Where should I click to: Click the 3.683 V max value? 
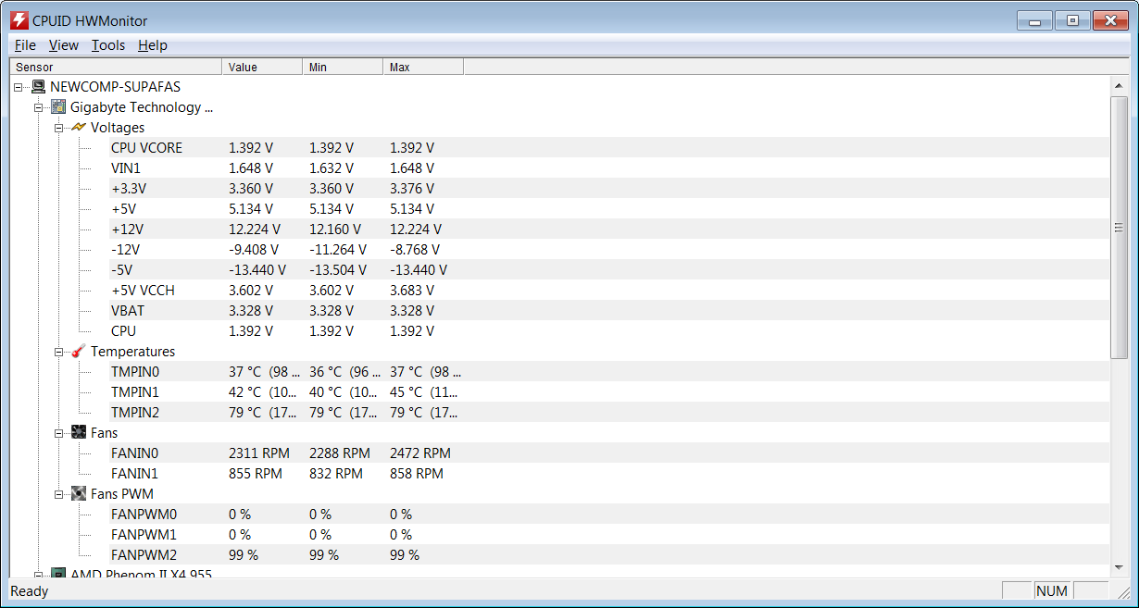pos(412,291)
